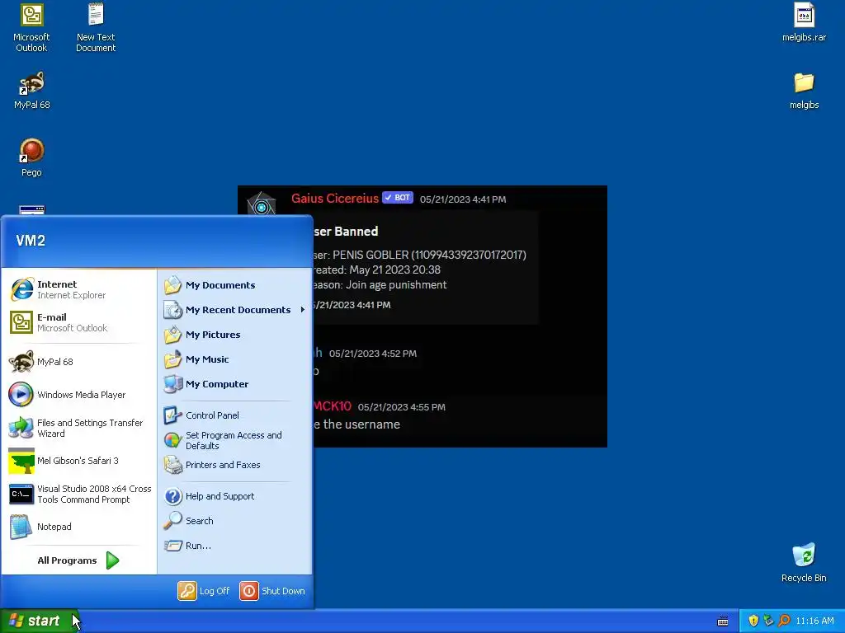Expand My Recent Documents submenu

tap(235, 310)
